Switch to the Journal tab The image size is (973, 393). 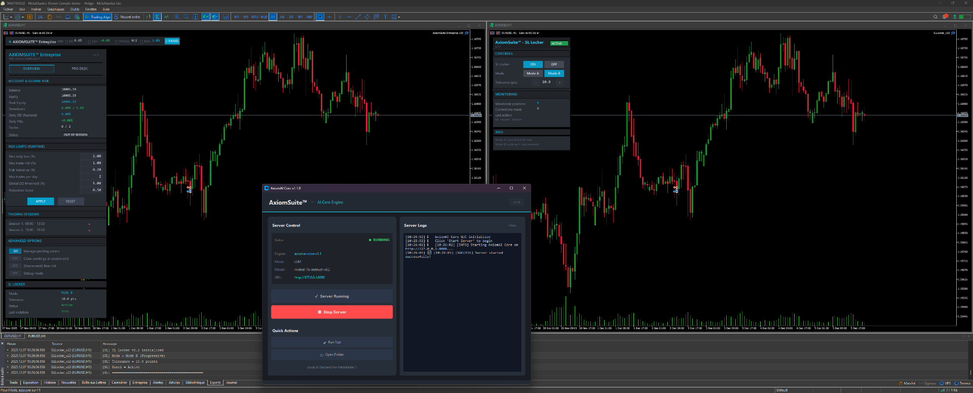pyautogui.click(x=232, y=383)
